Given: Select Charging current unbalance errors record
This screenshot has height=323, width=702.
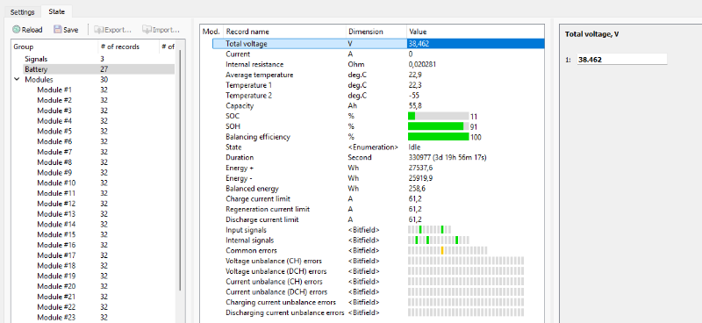Looking at the screenshot, I should point(378,302).
